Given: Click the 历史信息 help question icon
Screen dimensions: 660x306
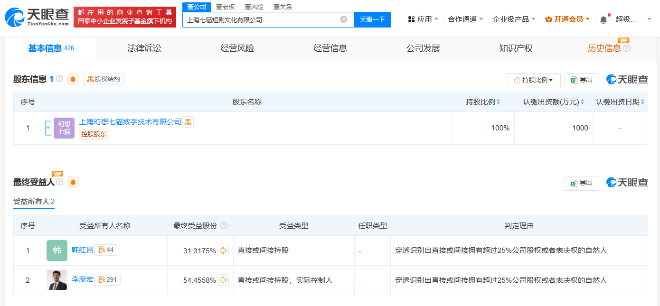Looking at the screenshot, I should point(627,48).
